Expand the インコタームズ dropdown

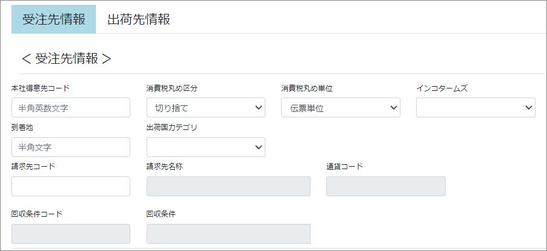click(476, 108)
